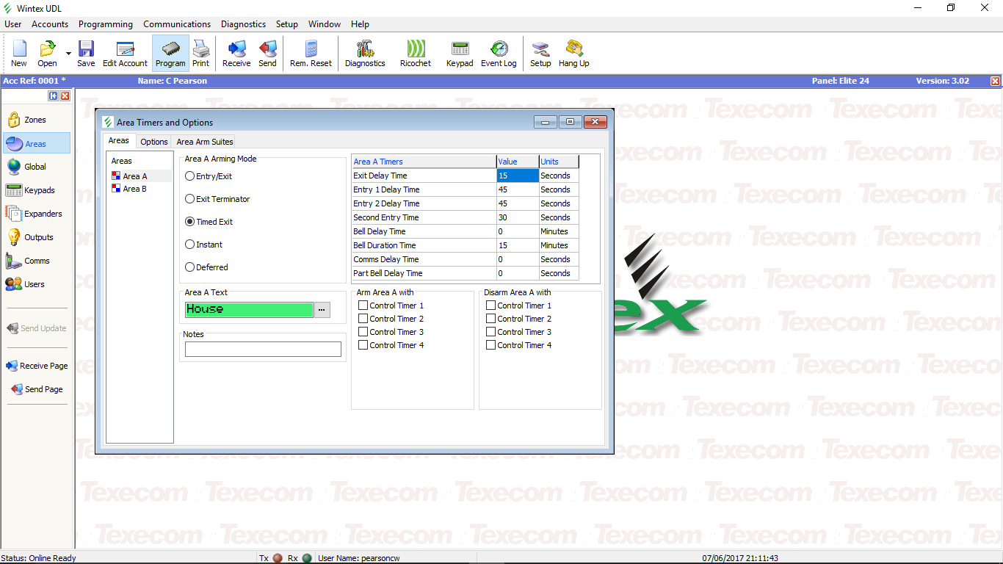Click the Rem. Reset toolbar icon
The height and width of the screenshot is (564, 1003).
(x=311, y=54)
